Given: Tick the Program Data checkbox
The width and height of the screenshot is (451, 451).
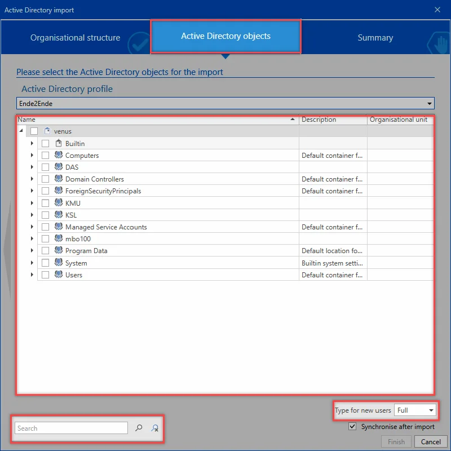Looking at the screenshot, I should [x=45, y=251].
